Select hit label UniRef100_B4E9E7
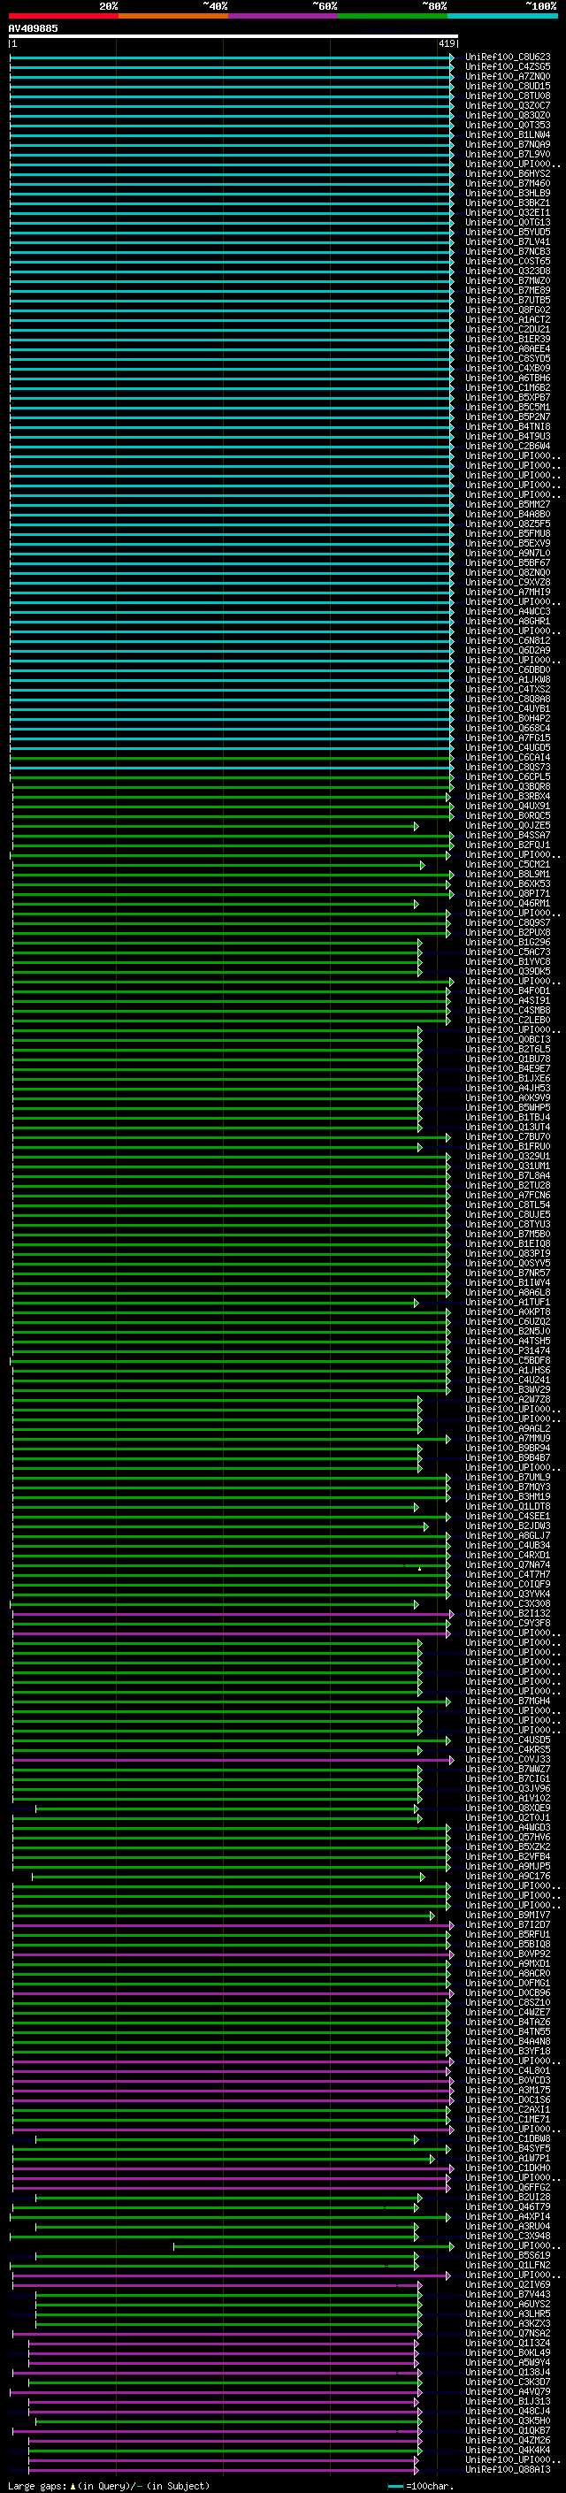 coord(508,1068)
